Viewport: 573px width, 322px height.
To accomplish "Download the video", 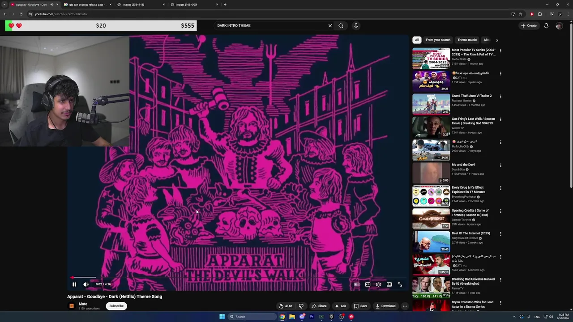I will (x=385, y=306).
